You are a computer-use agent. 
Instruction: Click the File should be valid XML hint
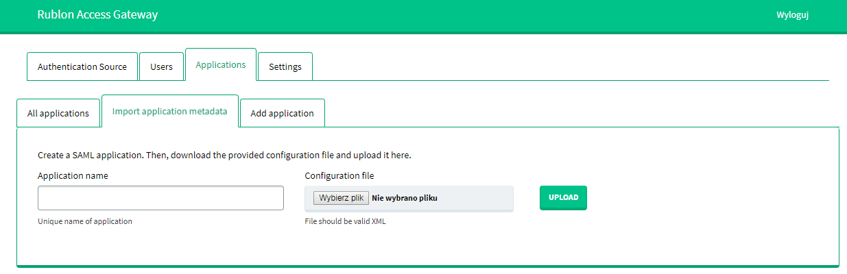click(x=345, y=221)
